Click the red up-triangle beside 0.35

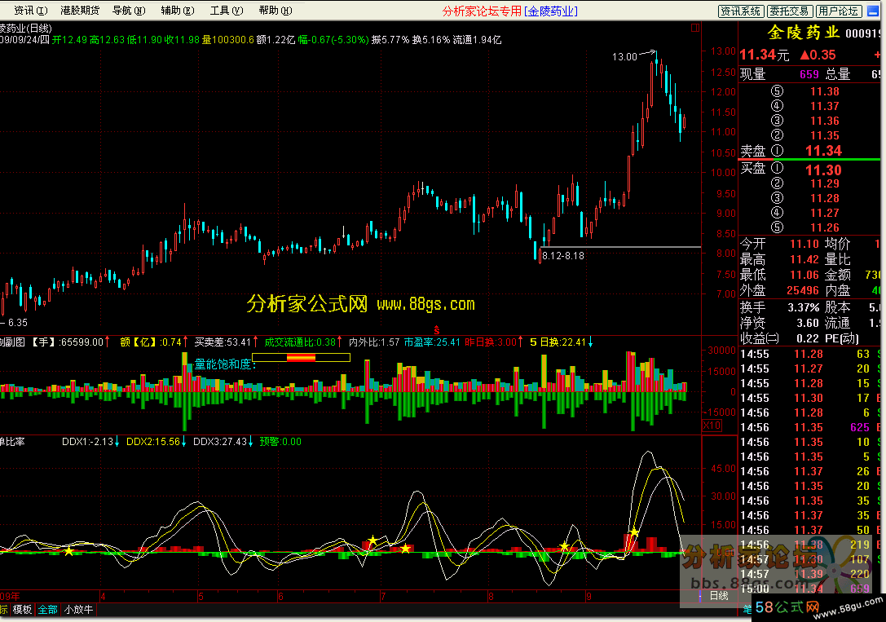(x=804, y=55)
